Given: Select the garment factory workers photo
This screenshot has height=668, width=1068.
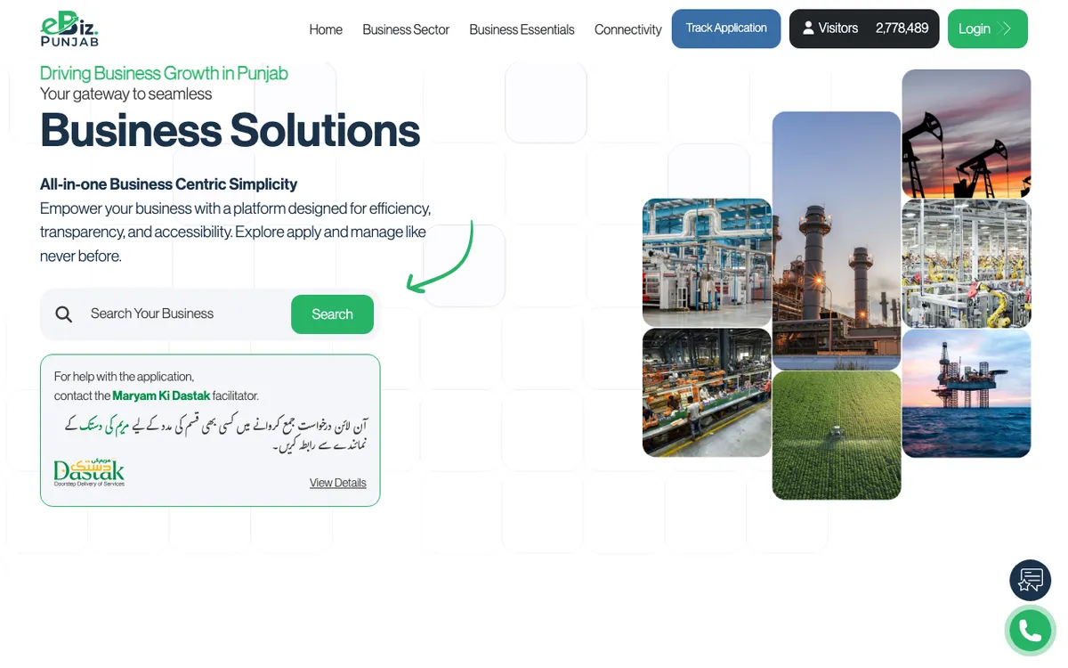Looking at the screenshot, I should (x=707, y=393).
